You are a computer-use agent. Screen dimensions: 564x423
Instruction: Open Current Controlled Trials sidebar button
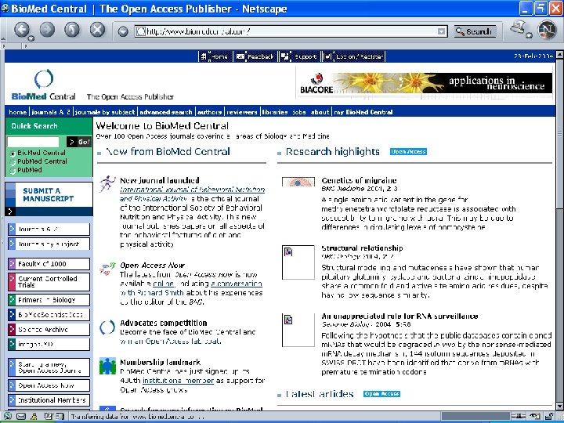(x=49, y=282)
